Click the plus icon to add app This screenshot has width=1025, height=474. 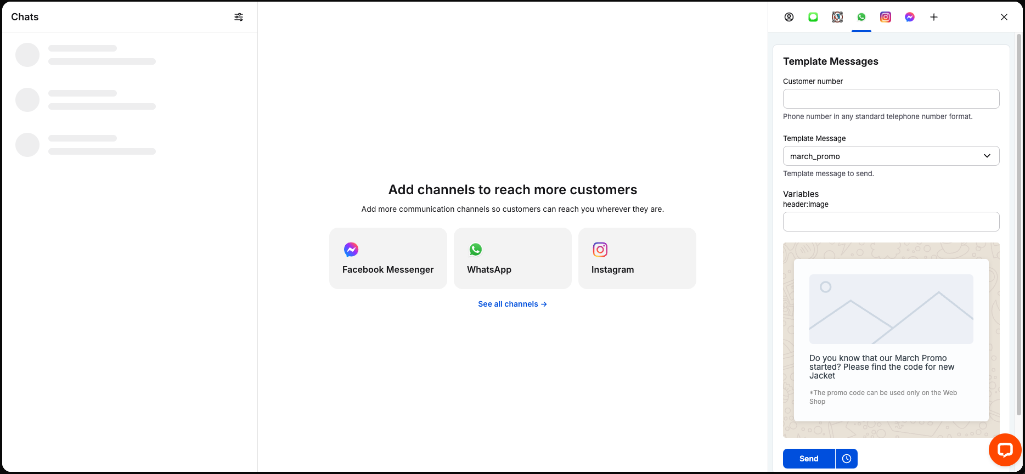(934, 17)
